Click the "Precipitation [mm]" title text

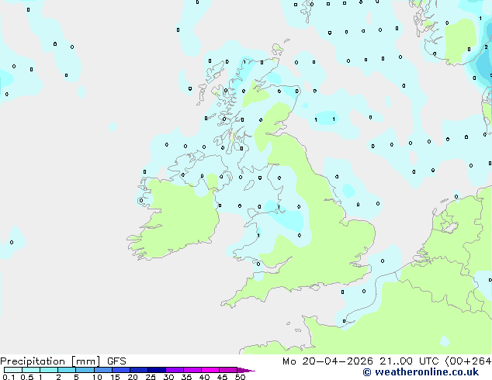click(x=50, y=361)
